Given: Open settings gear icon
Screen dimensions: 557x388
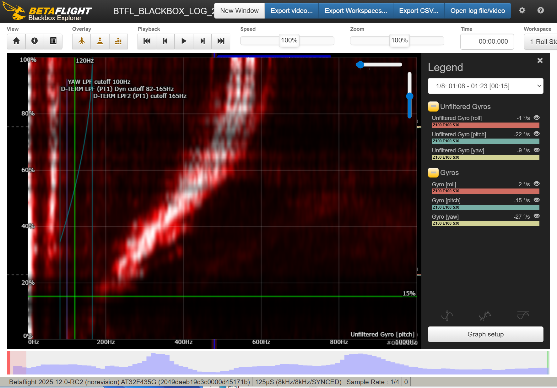Looking at the screenshot, I should pos(522,10).
